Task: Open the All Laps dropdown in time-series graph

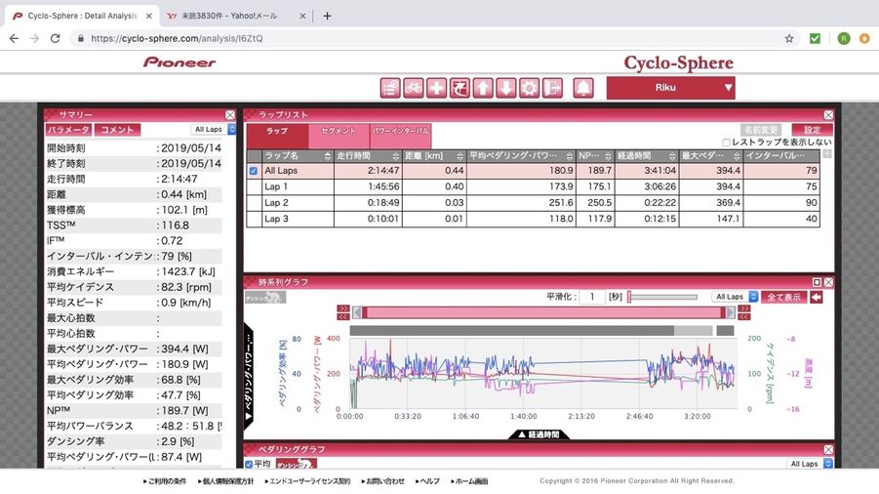Action: [734, 297]
